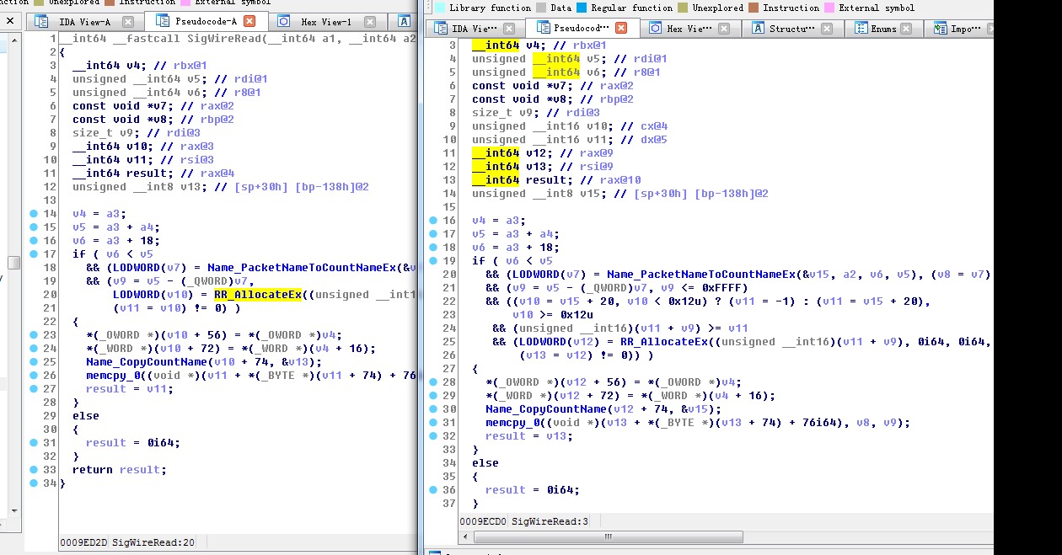Switch to IDA View-A tab, left window
Image resolution: width=1062 pixels, height=555 pixels.
[x=84, y=22]
